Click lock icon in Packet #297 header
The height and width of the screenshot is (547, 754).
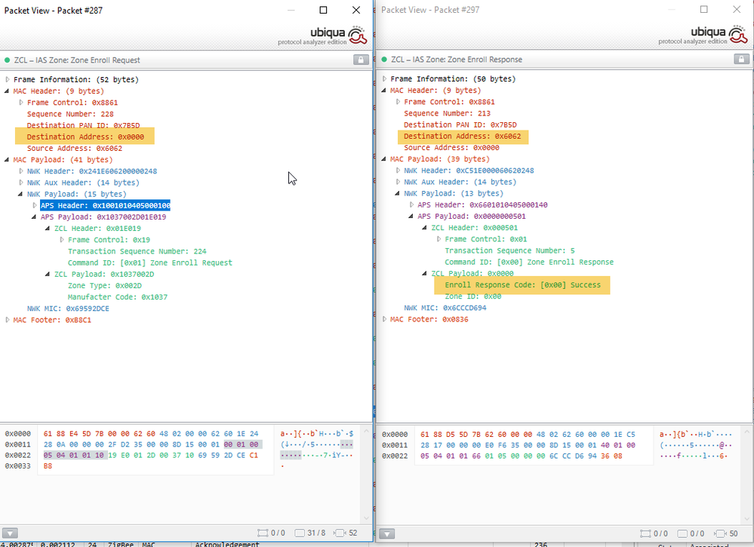coord(741,59)
